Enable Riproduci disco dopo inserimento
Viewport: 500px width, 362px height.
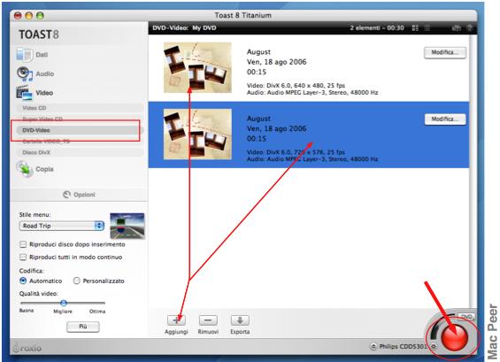pos(23,244)
